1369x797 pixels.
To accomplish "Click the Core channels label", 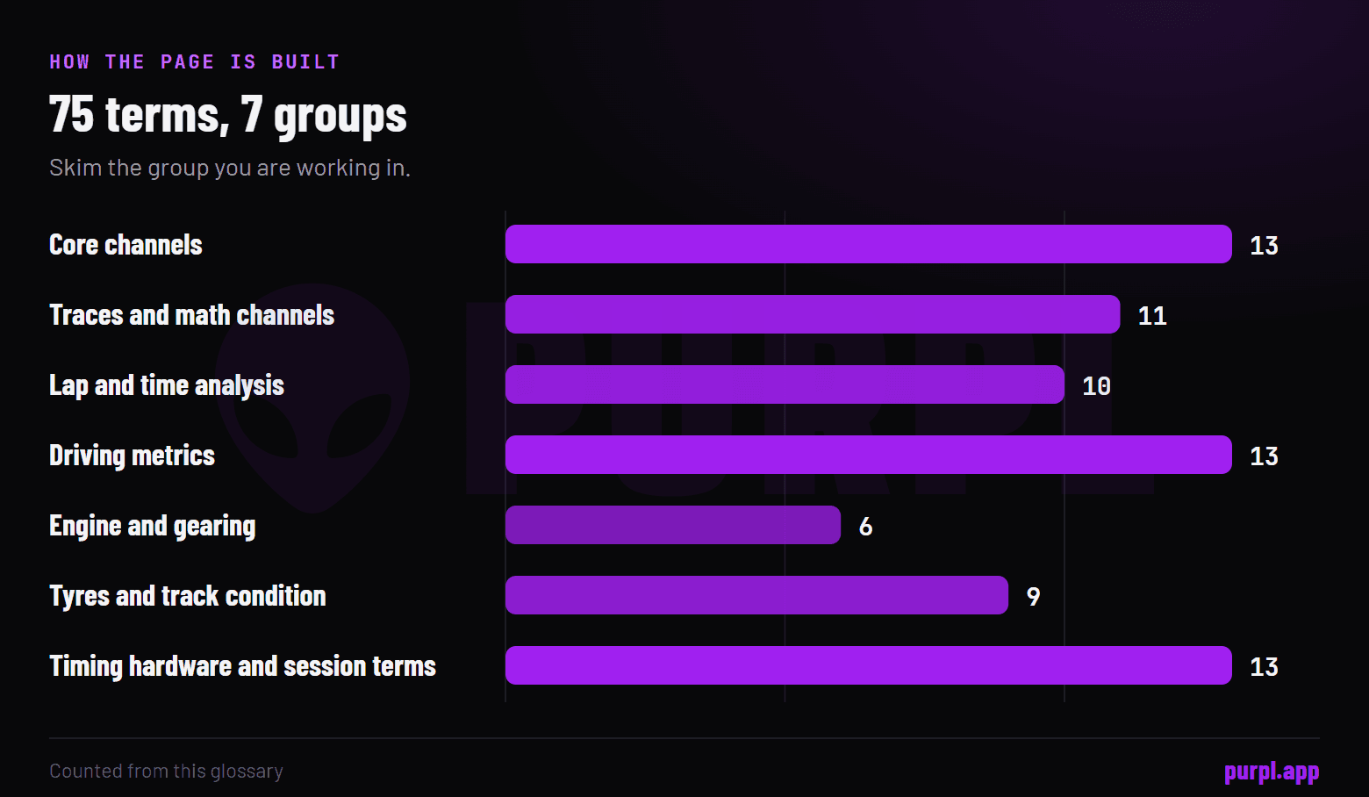I will coord(125,245).
